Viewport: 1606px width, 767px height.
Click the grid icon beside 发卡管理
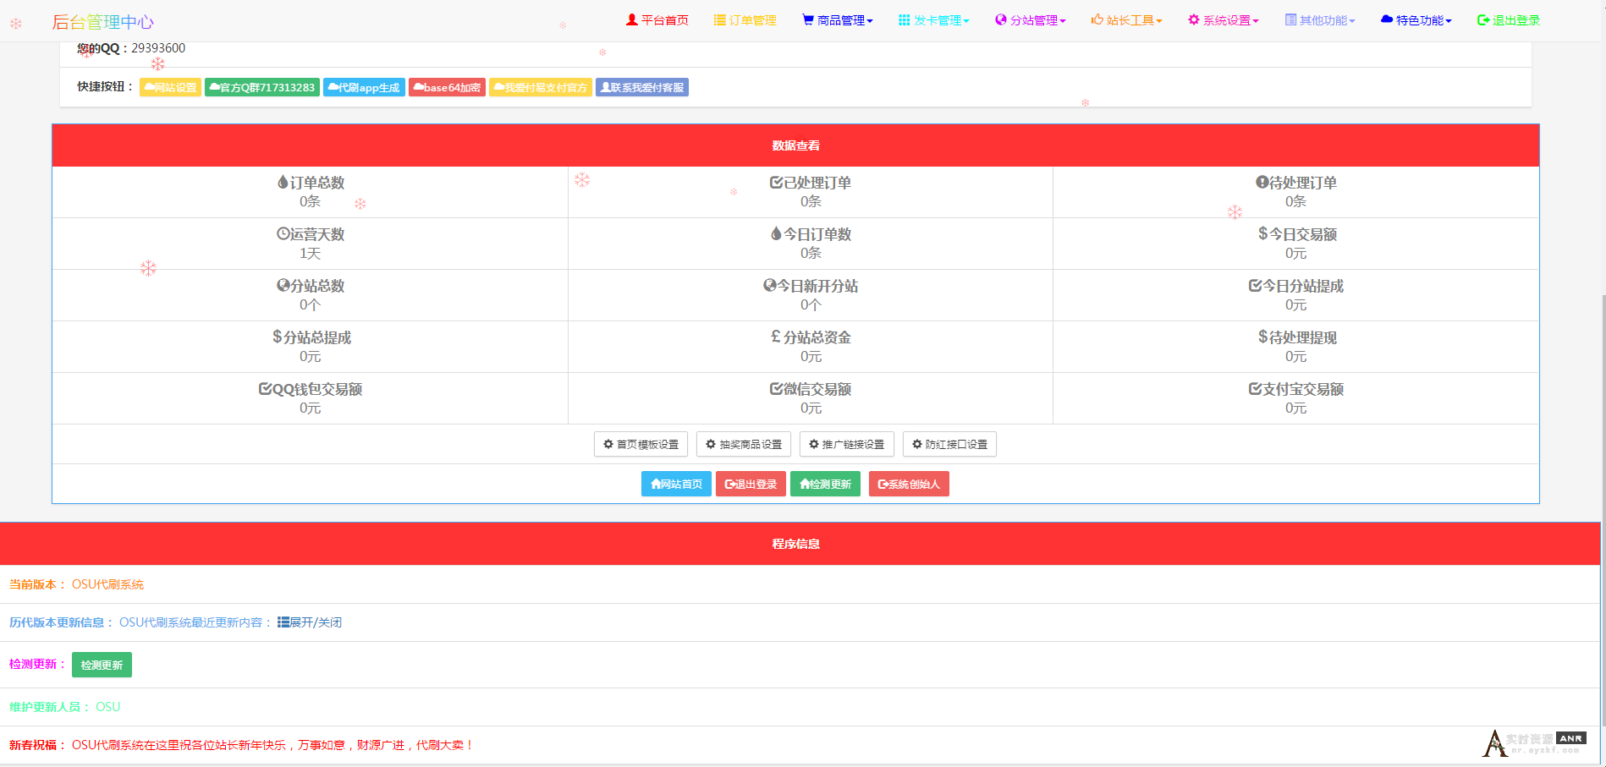(905, 19)
